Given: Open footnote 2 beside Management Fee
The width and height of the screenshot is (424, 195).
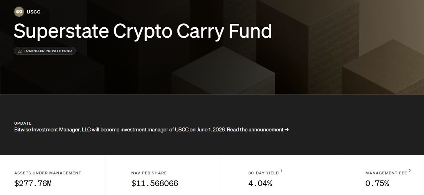Looking at the screenshot, I should click(409, 171).
